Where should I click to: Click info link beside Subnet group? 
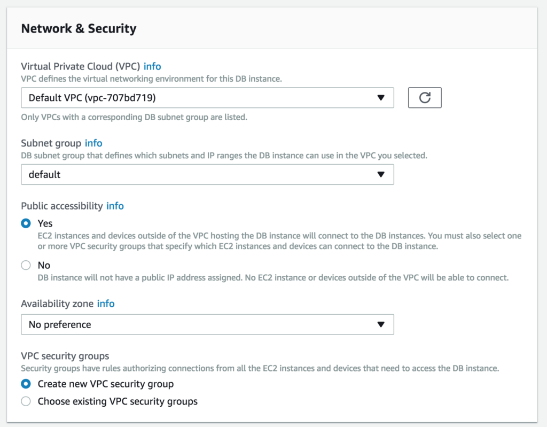coord(93,143)
